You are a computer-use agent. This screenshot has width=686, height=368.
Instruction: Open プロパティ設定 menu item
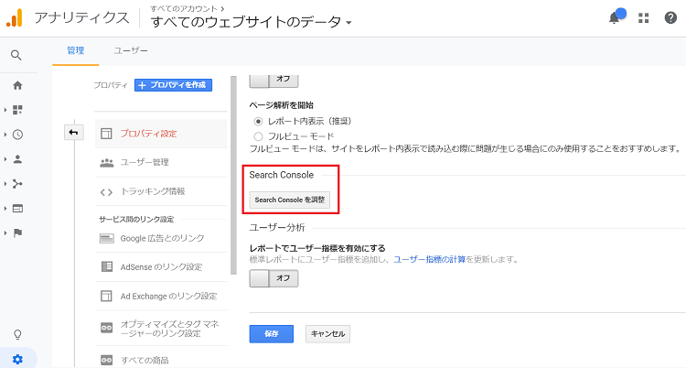[x=161, y=134]
